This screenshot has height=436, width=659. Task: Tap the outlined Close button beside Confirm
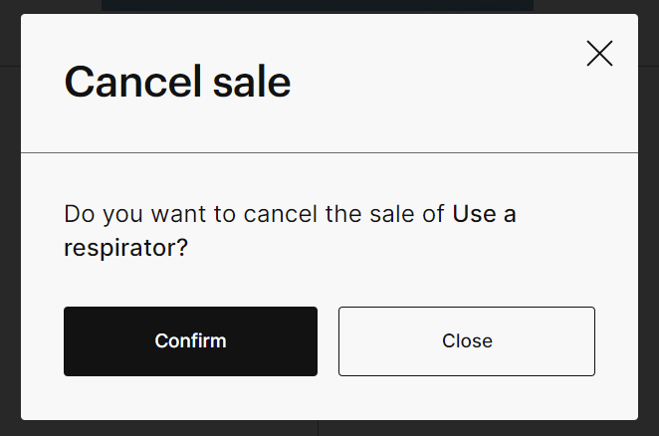tap(467, 341)
